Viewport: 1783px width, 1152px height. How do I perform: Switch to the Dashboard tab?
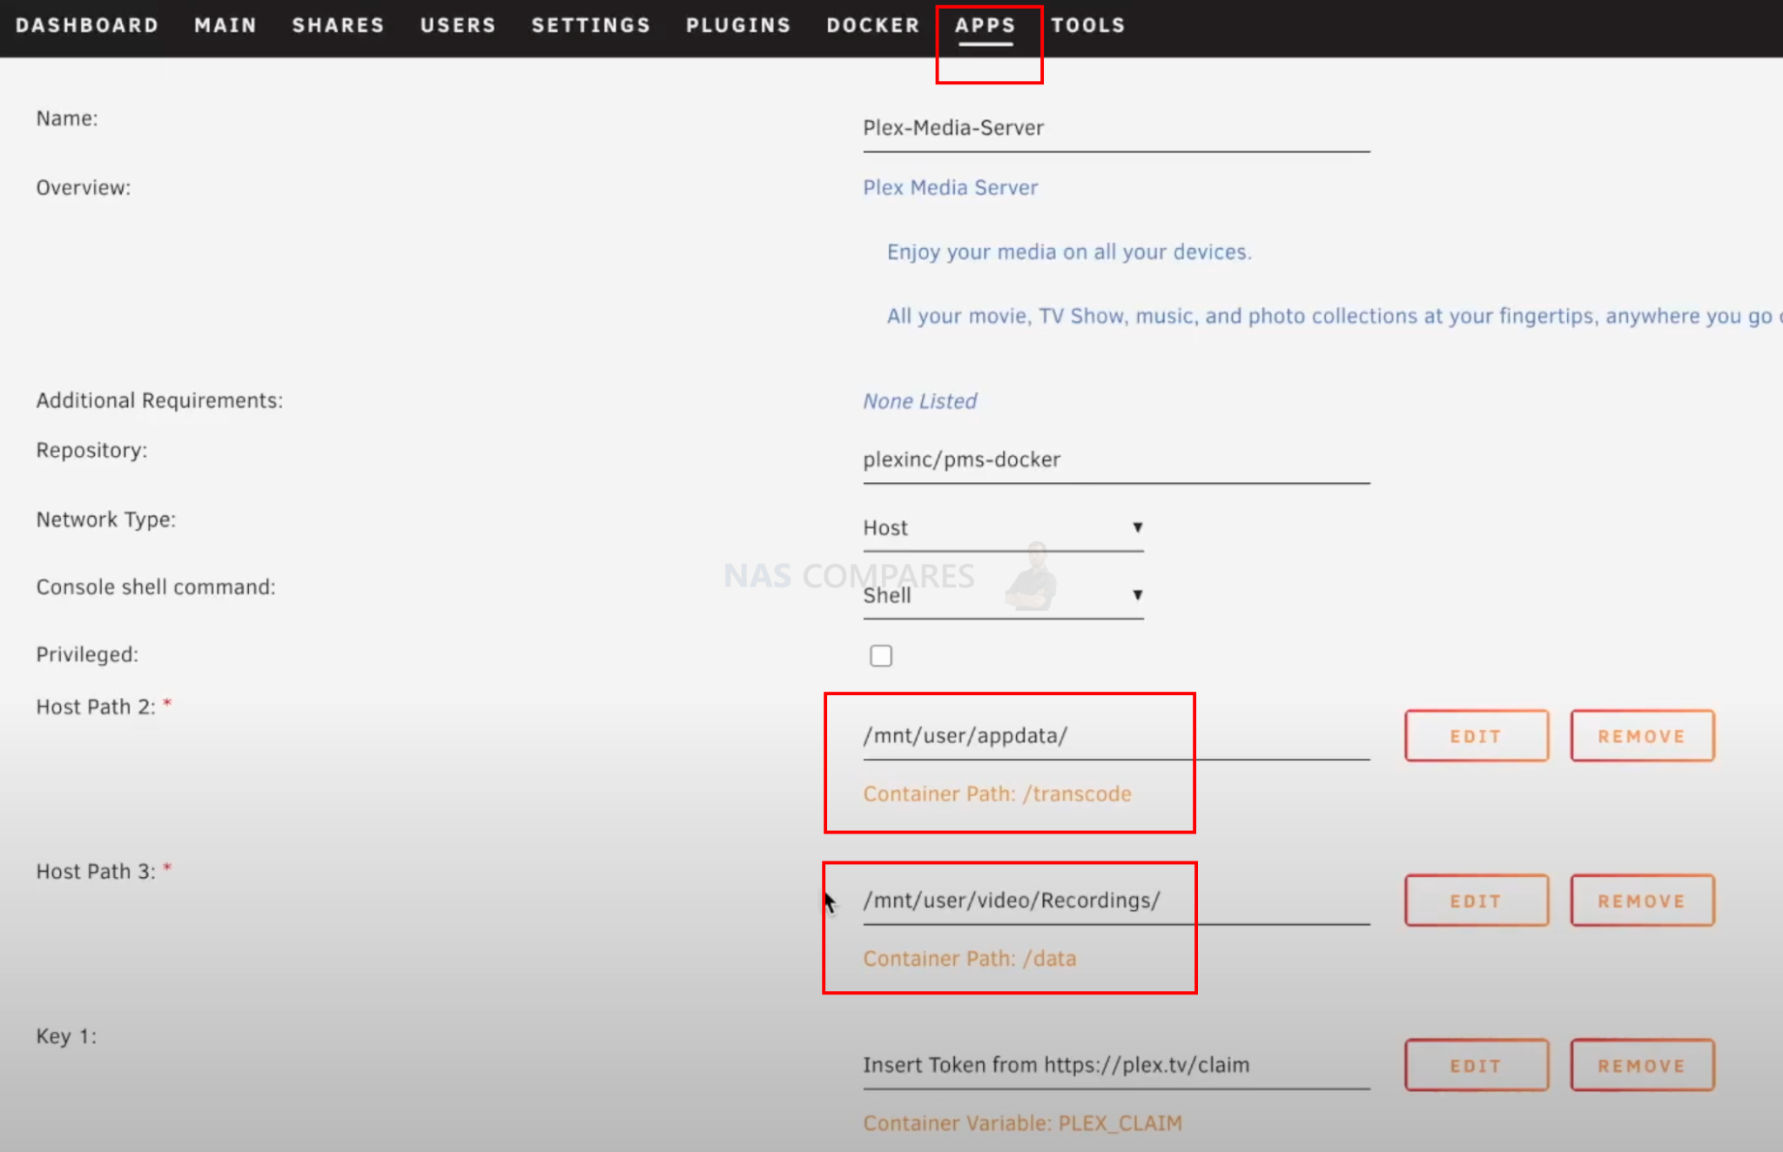87,25
